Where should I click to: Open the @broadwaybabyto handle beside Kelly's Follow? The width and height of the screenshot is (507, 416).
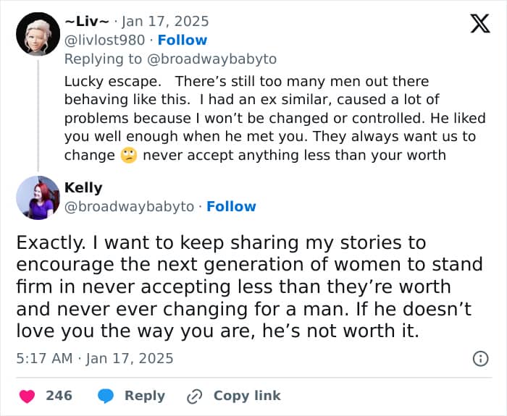pos(130,207)
